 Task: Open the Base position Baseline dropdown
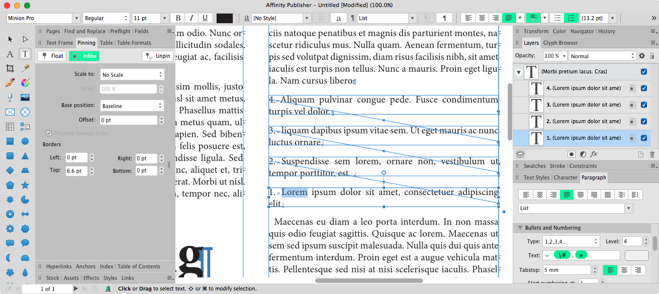[x=132, y=106]
